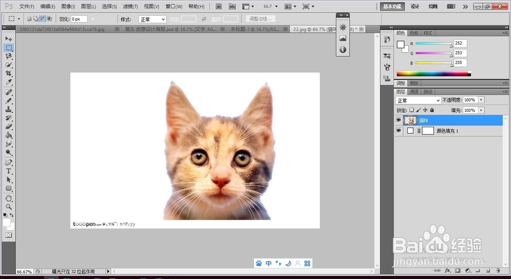
Task: Select the Eyedropper tool
Action: 9,82
